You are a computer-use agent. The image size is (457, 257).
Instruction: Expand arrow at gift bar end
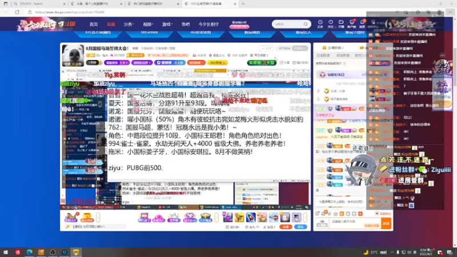[x=305, y=218]
